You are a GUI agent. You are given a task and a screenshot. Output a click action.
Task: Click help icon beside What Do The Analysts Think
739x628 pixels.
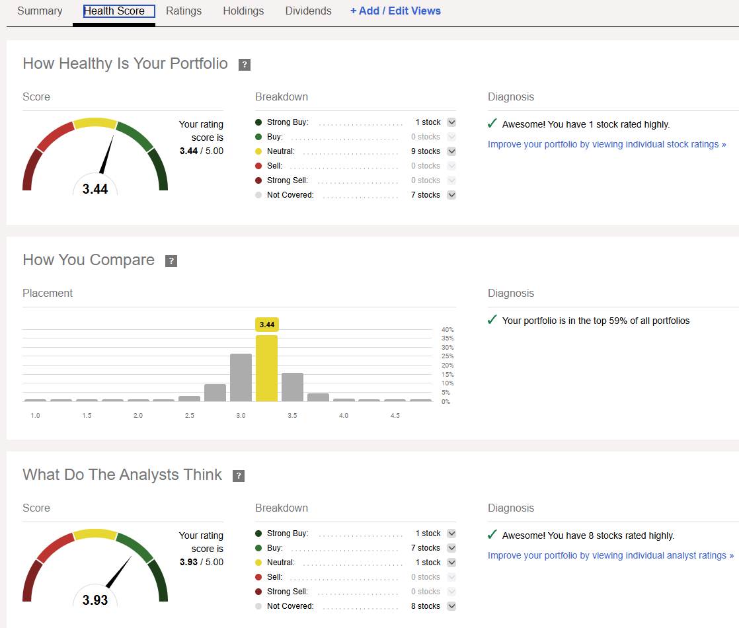click(x=239, y=476)
